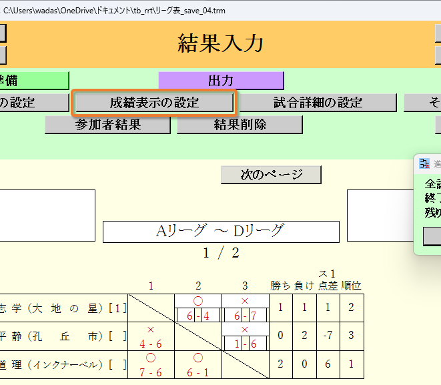Select the purple 出力 tab
Viewport: 441px width, 385px height.
[221, 81]
